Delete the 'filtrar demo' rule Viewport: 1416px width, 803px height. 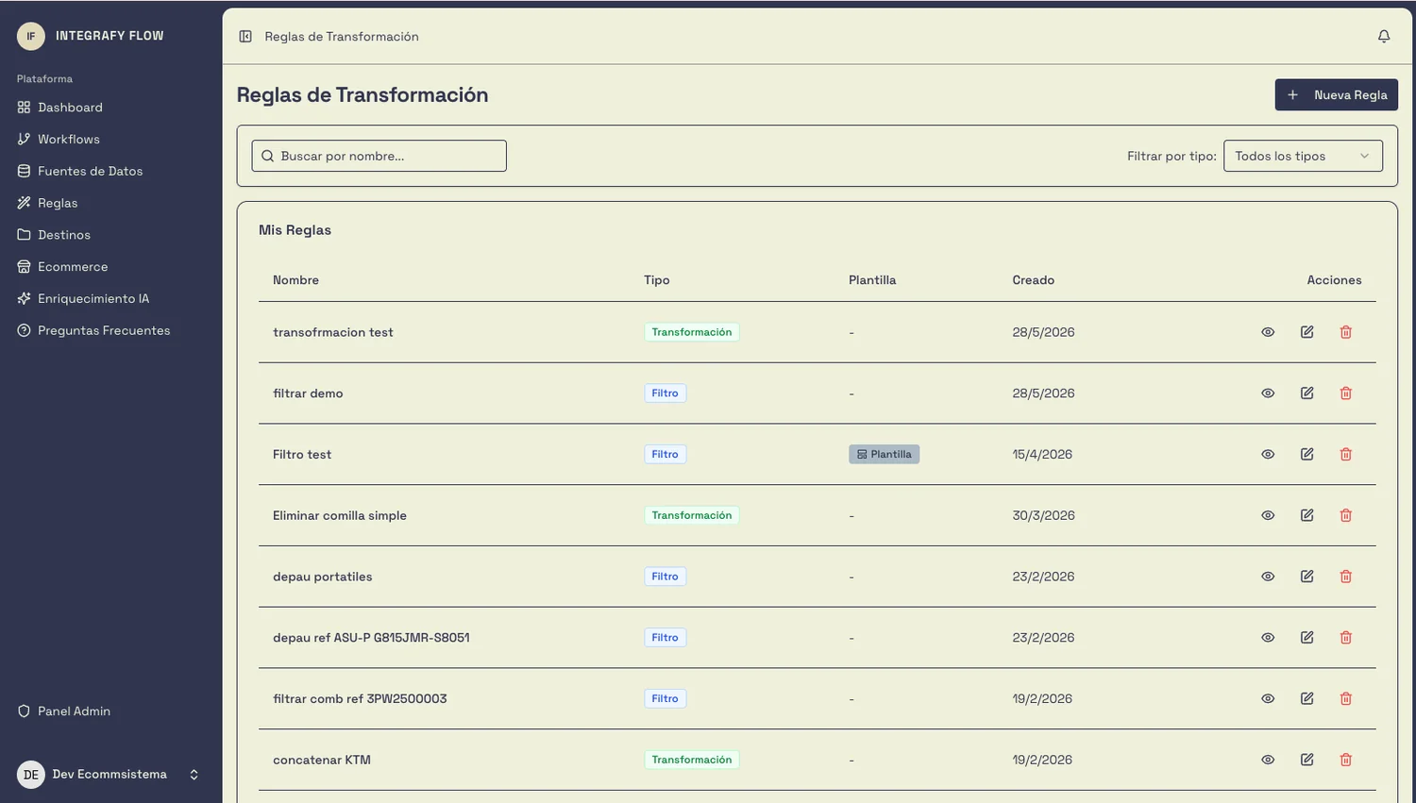pos(1346,393)
